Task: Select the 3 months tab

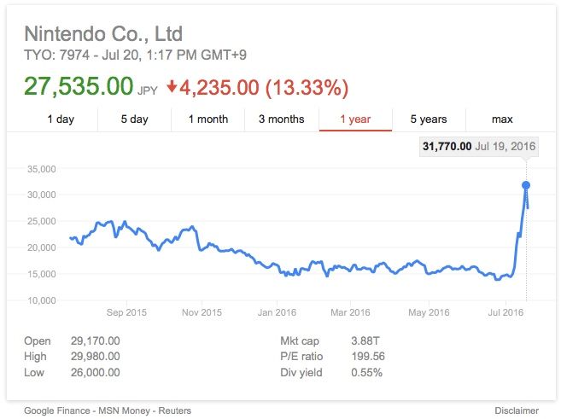Action: pyautogui.click(x=281, y=119)
